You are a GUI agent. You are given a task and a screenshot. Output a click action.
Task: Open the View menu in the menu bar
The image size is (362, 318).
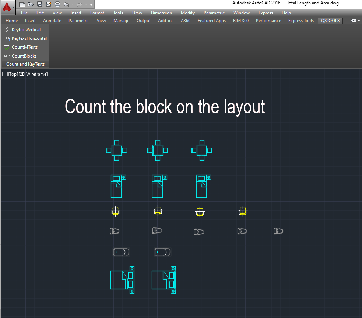[x=57, y=13]
